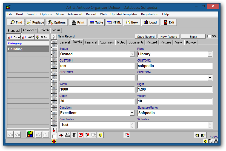
Task: Click the red down arrow below alphabet index
Action: click(x=54, y=130)
